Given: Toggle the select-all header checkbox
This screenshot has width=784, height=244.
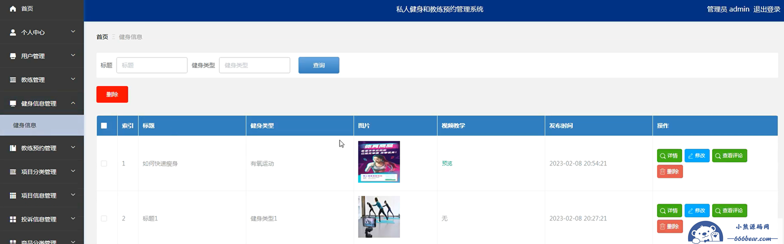Looking at the screenshot, I should (x=104, y=126).
